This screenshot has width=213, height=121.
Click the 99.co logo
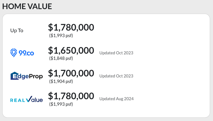point(22,53)
